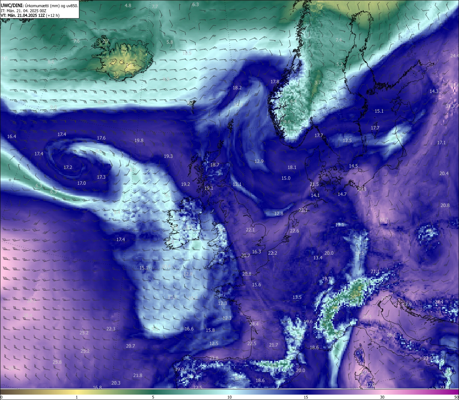This screenshot has width=459, height=400.
Task: Click the legend tick label 15
Action: [x=306, y=397]
